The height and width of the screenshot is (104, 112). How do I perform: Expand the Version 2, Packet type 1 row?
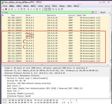coord(6,78)
